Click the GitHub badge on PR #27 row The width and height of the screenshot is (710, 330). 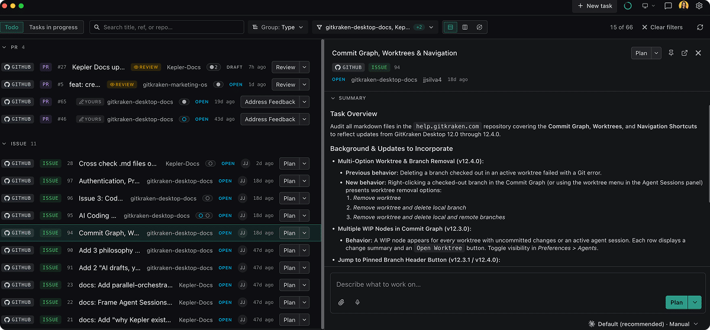point(18,67)
